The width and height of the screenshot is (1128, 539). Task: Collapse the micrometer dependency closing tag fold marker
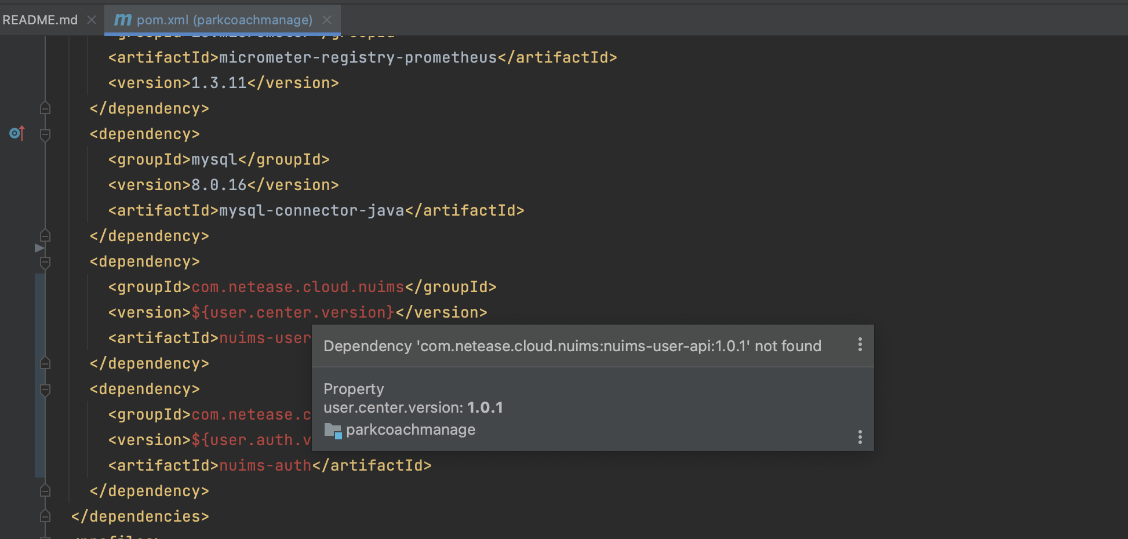[45, 108]
